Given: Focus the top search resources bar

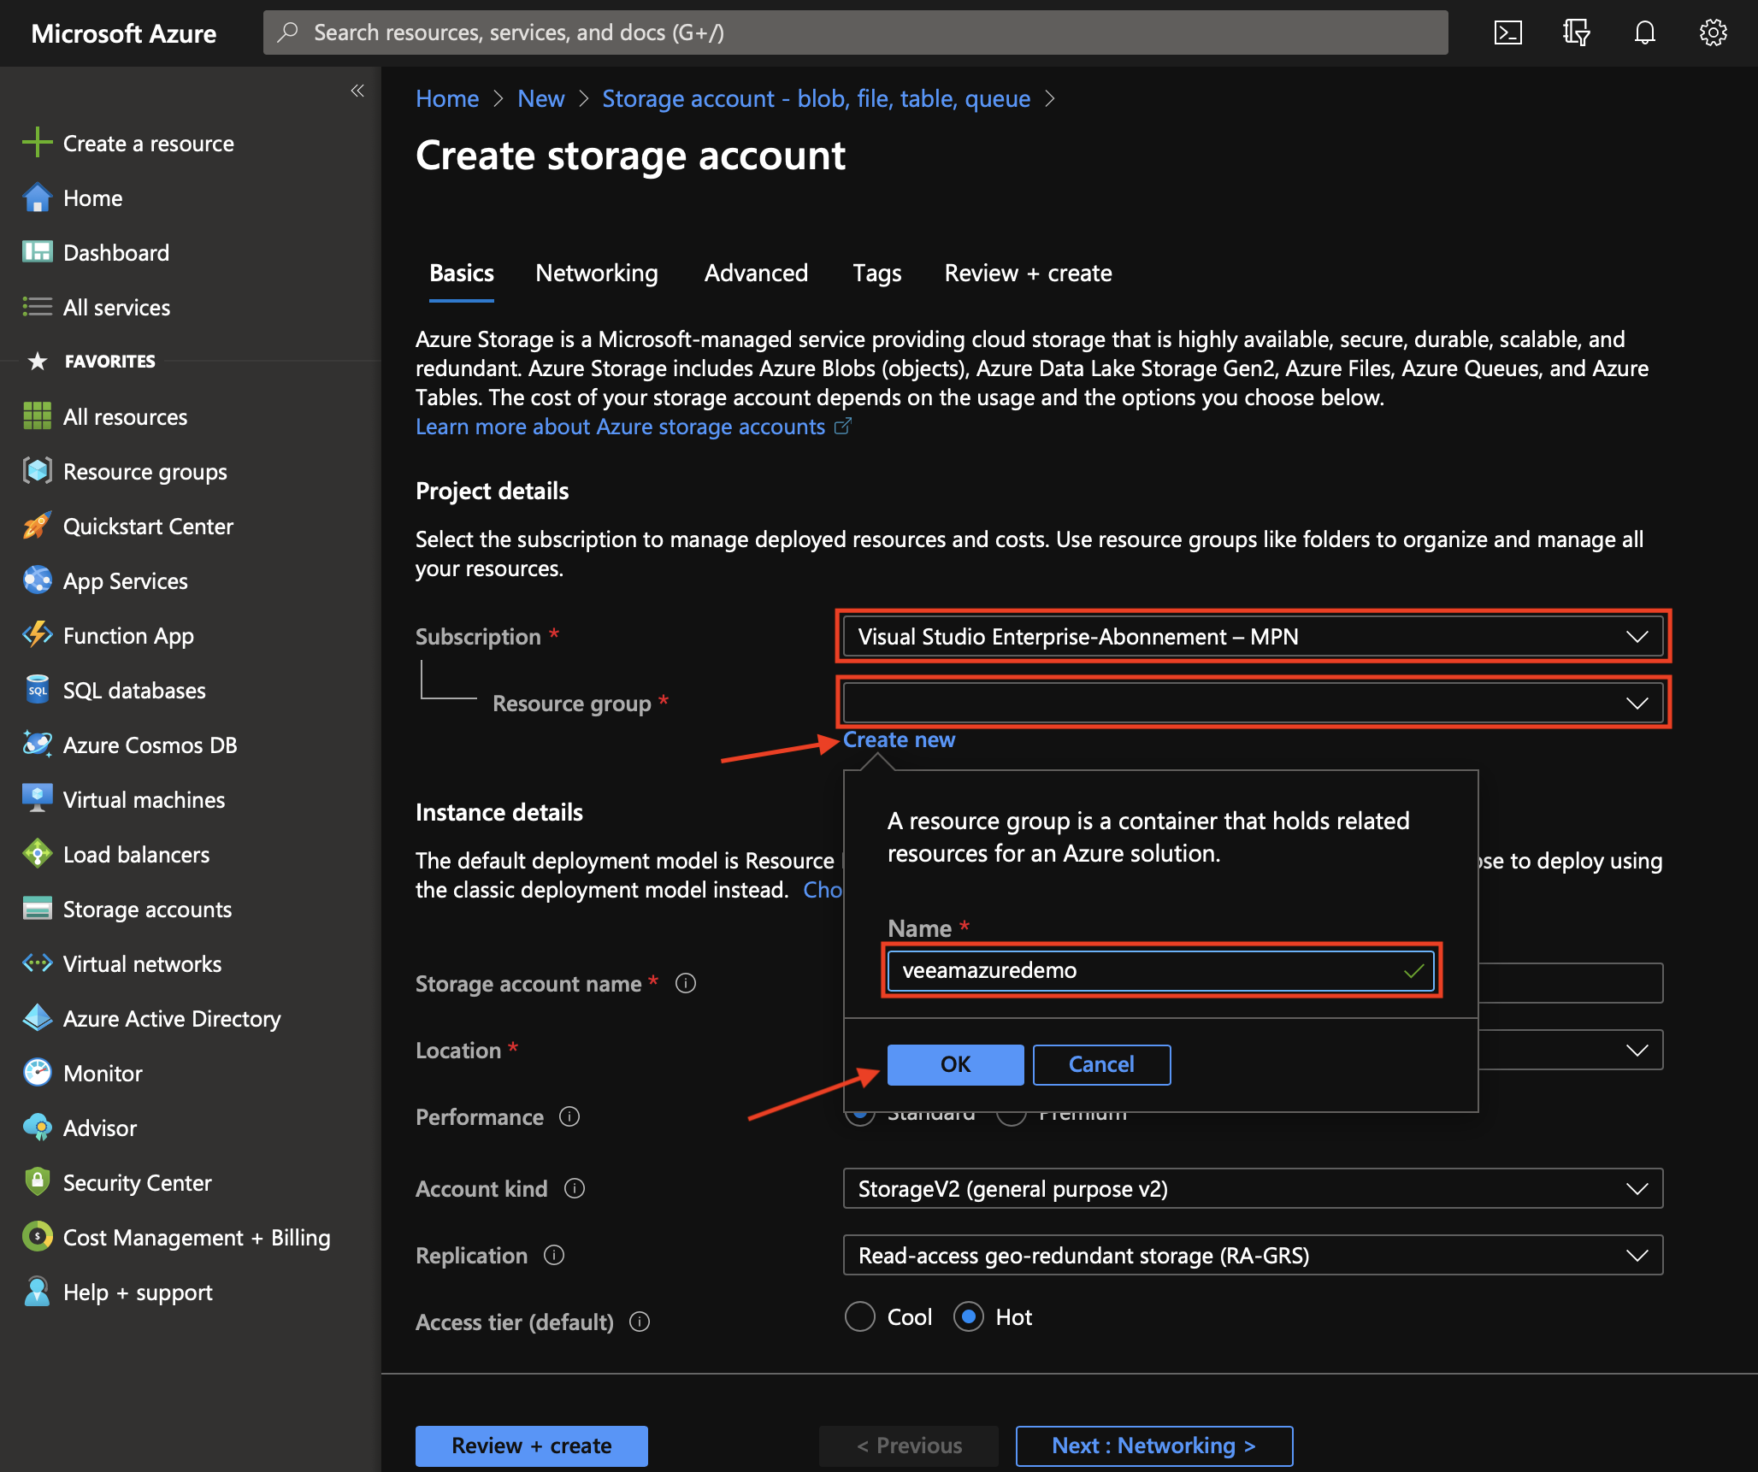Looking at the screenshot, I should point(855,32).
